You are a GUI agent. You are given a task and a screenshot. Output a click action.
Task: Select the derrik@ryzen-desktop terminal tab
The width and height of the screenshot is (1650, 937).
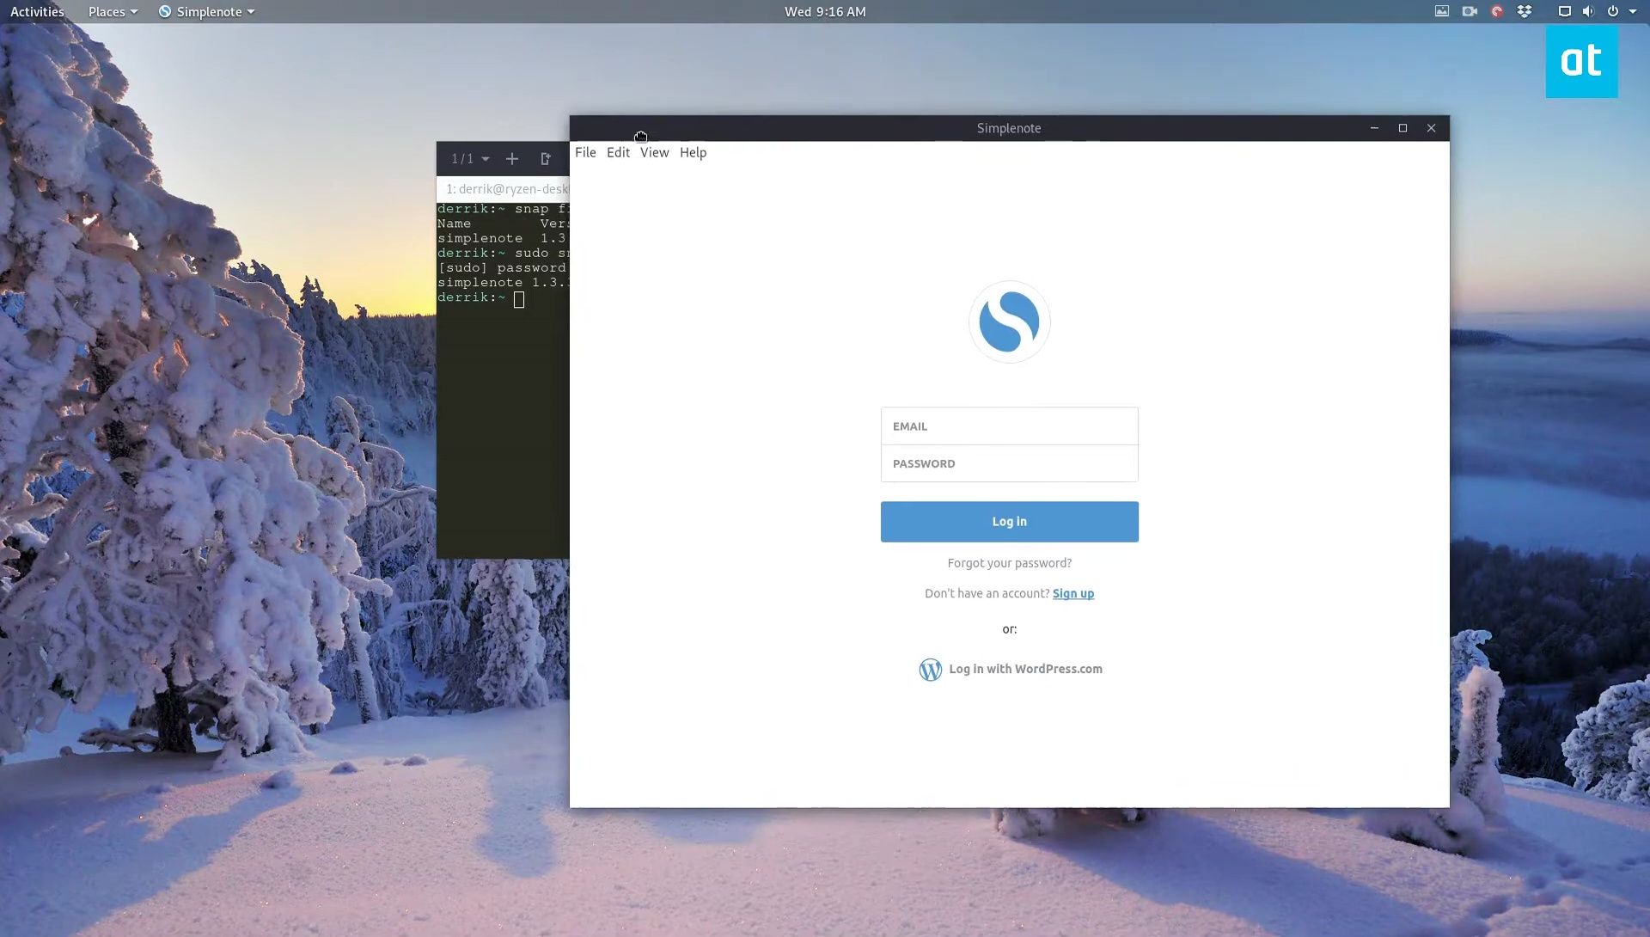504,189
